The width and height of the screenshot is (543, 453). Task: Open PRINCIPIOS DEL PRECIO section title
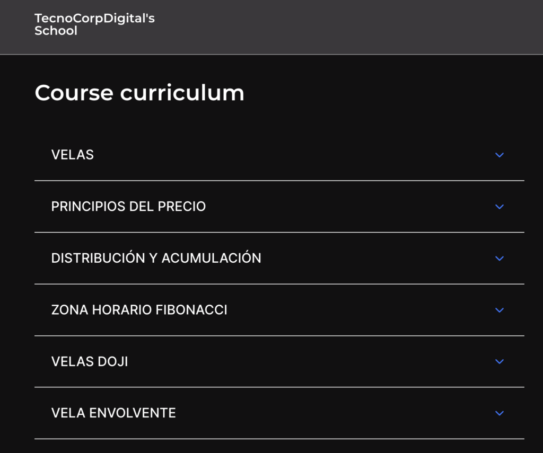(128, 206)
